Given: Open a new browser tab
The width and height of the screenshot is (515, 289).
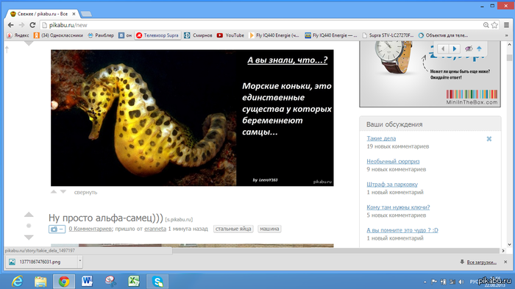Looking at the screenshot, I should tap(86, 14).
